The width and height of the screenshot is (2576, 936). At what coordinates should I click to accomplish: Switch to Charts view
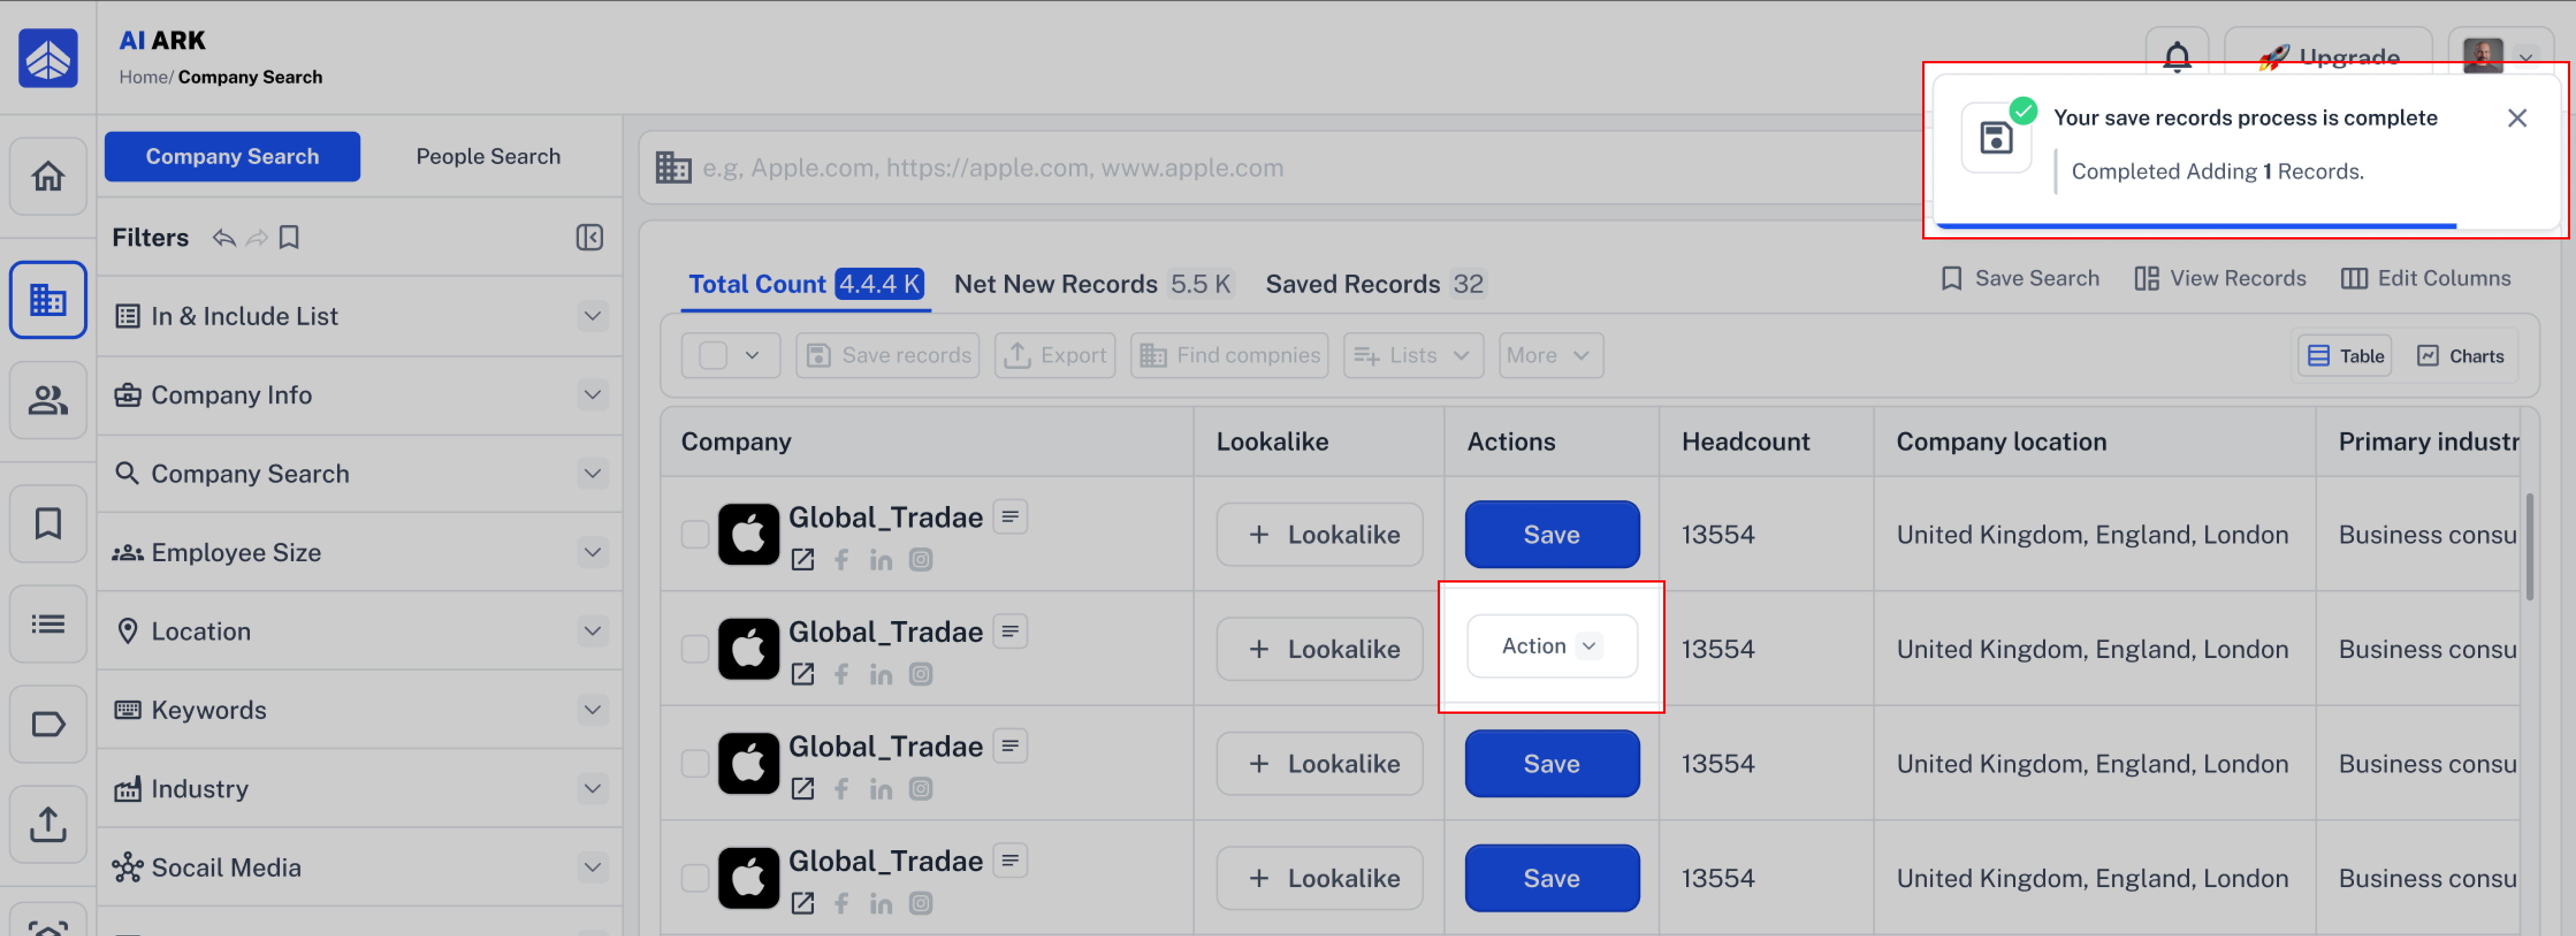pyautogui.click(x=2460, y=356)
